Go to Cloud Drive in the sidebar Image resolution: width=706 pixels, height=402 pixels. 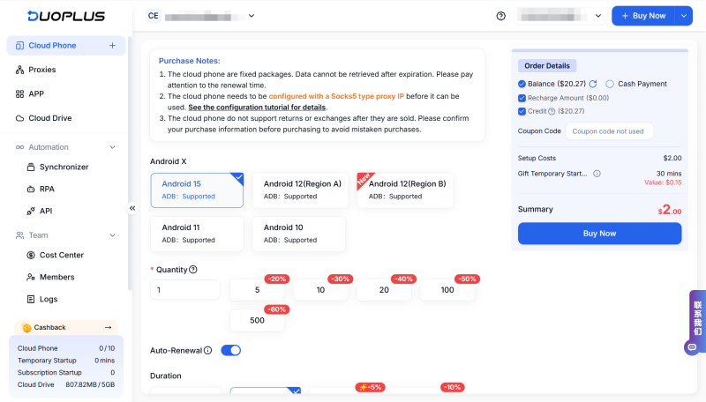[x=50, y=118]
